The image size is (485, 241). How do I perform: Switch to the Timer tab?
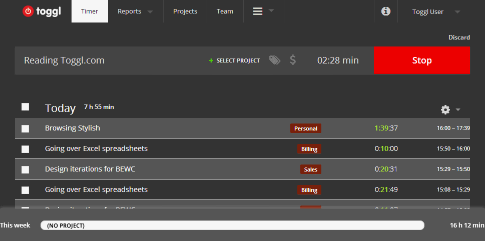coord(90,11)
